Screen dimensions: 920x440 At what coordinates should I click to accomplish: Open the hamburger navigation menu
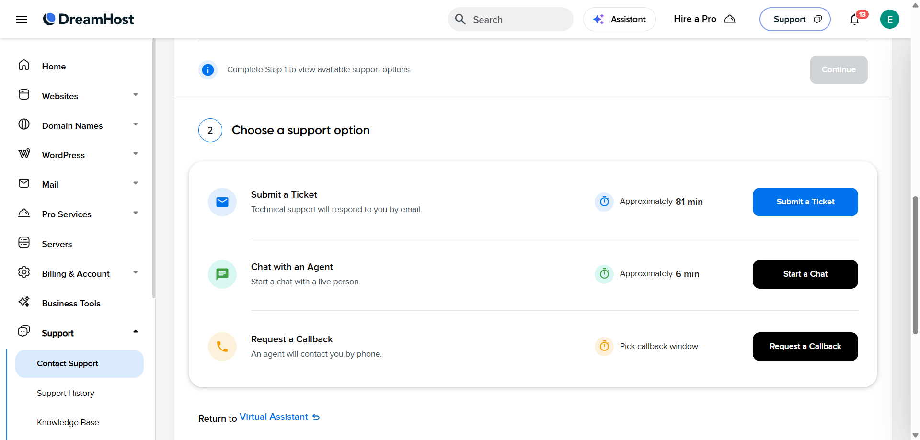(22, 19)
